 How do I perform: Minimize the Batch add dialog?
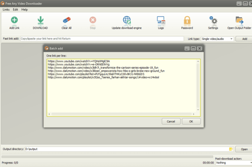pos(187,48)
